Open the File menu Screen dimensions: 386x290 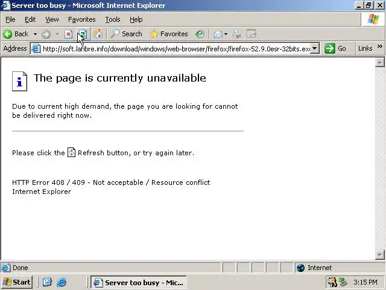point(10,19)
